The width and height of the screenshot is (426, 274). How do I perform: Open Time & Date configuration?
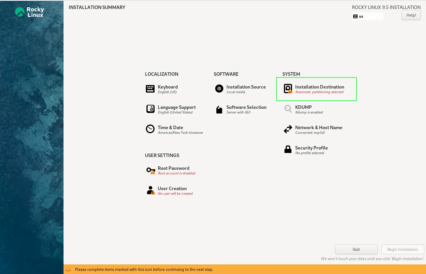pos(170,127)
